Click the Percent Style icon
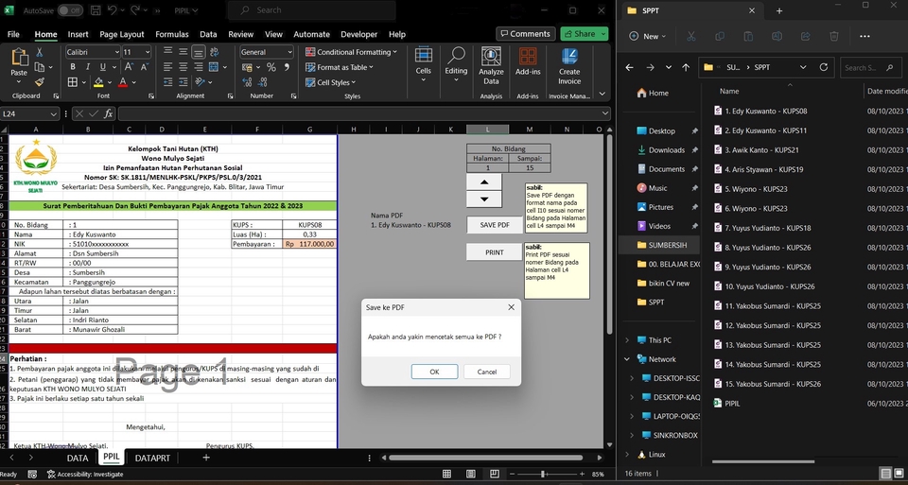This screenshot has width=908, height=485. pyautogui.click(x=271, y=67)
